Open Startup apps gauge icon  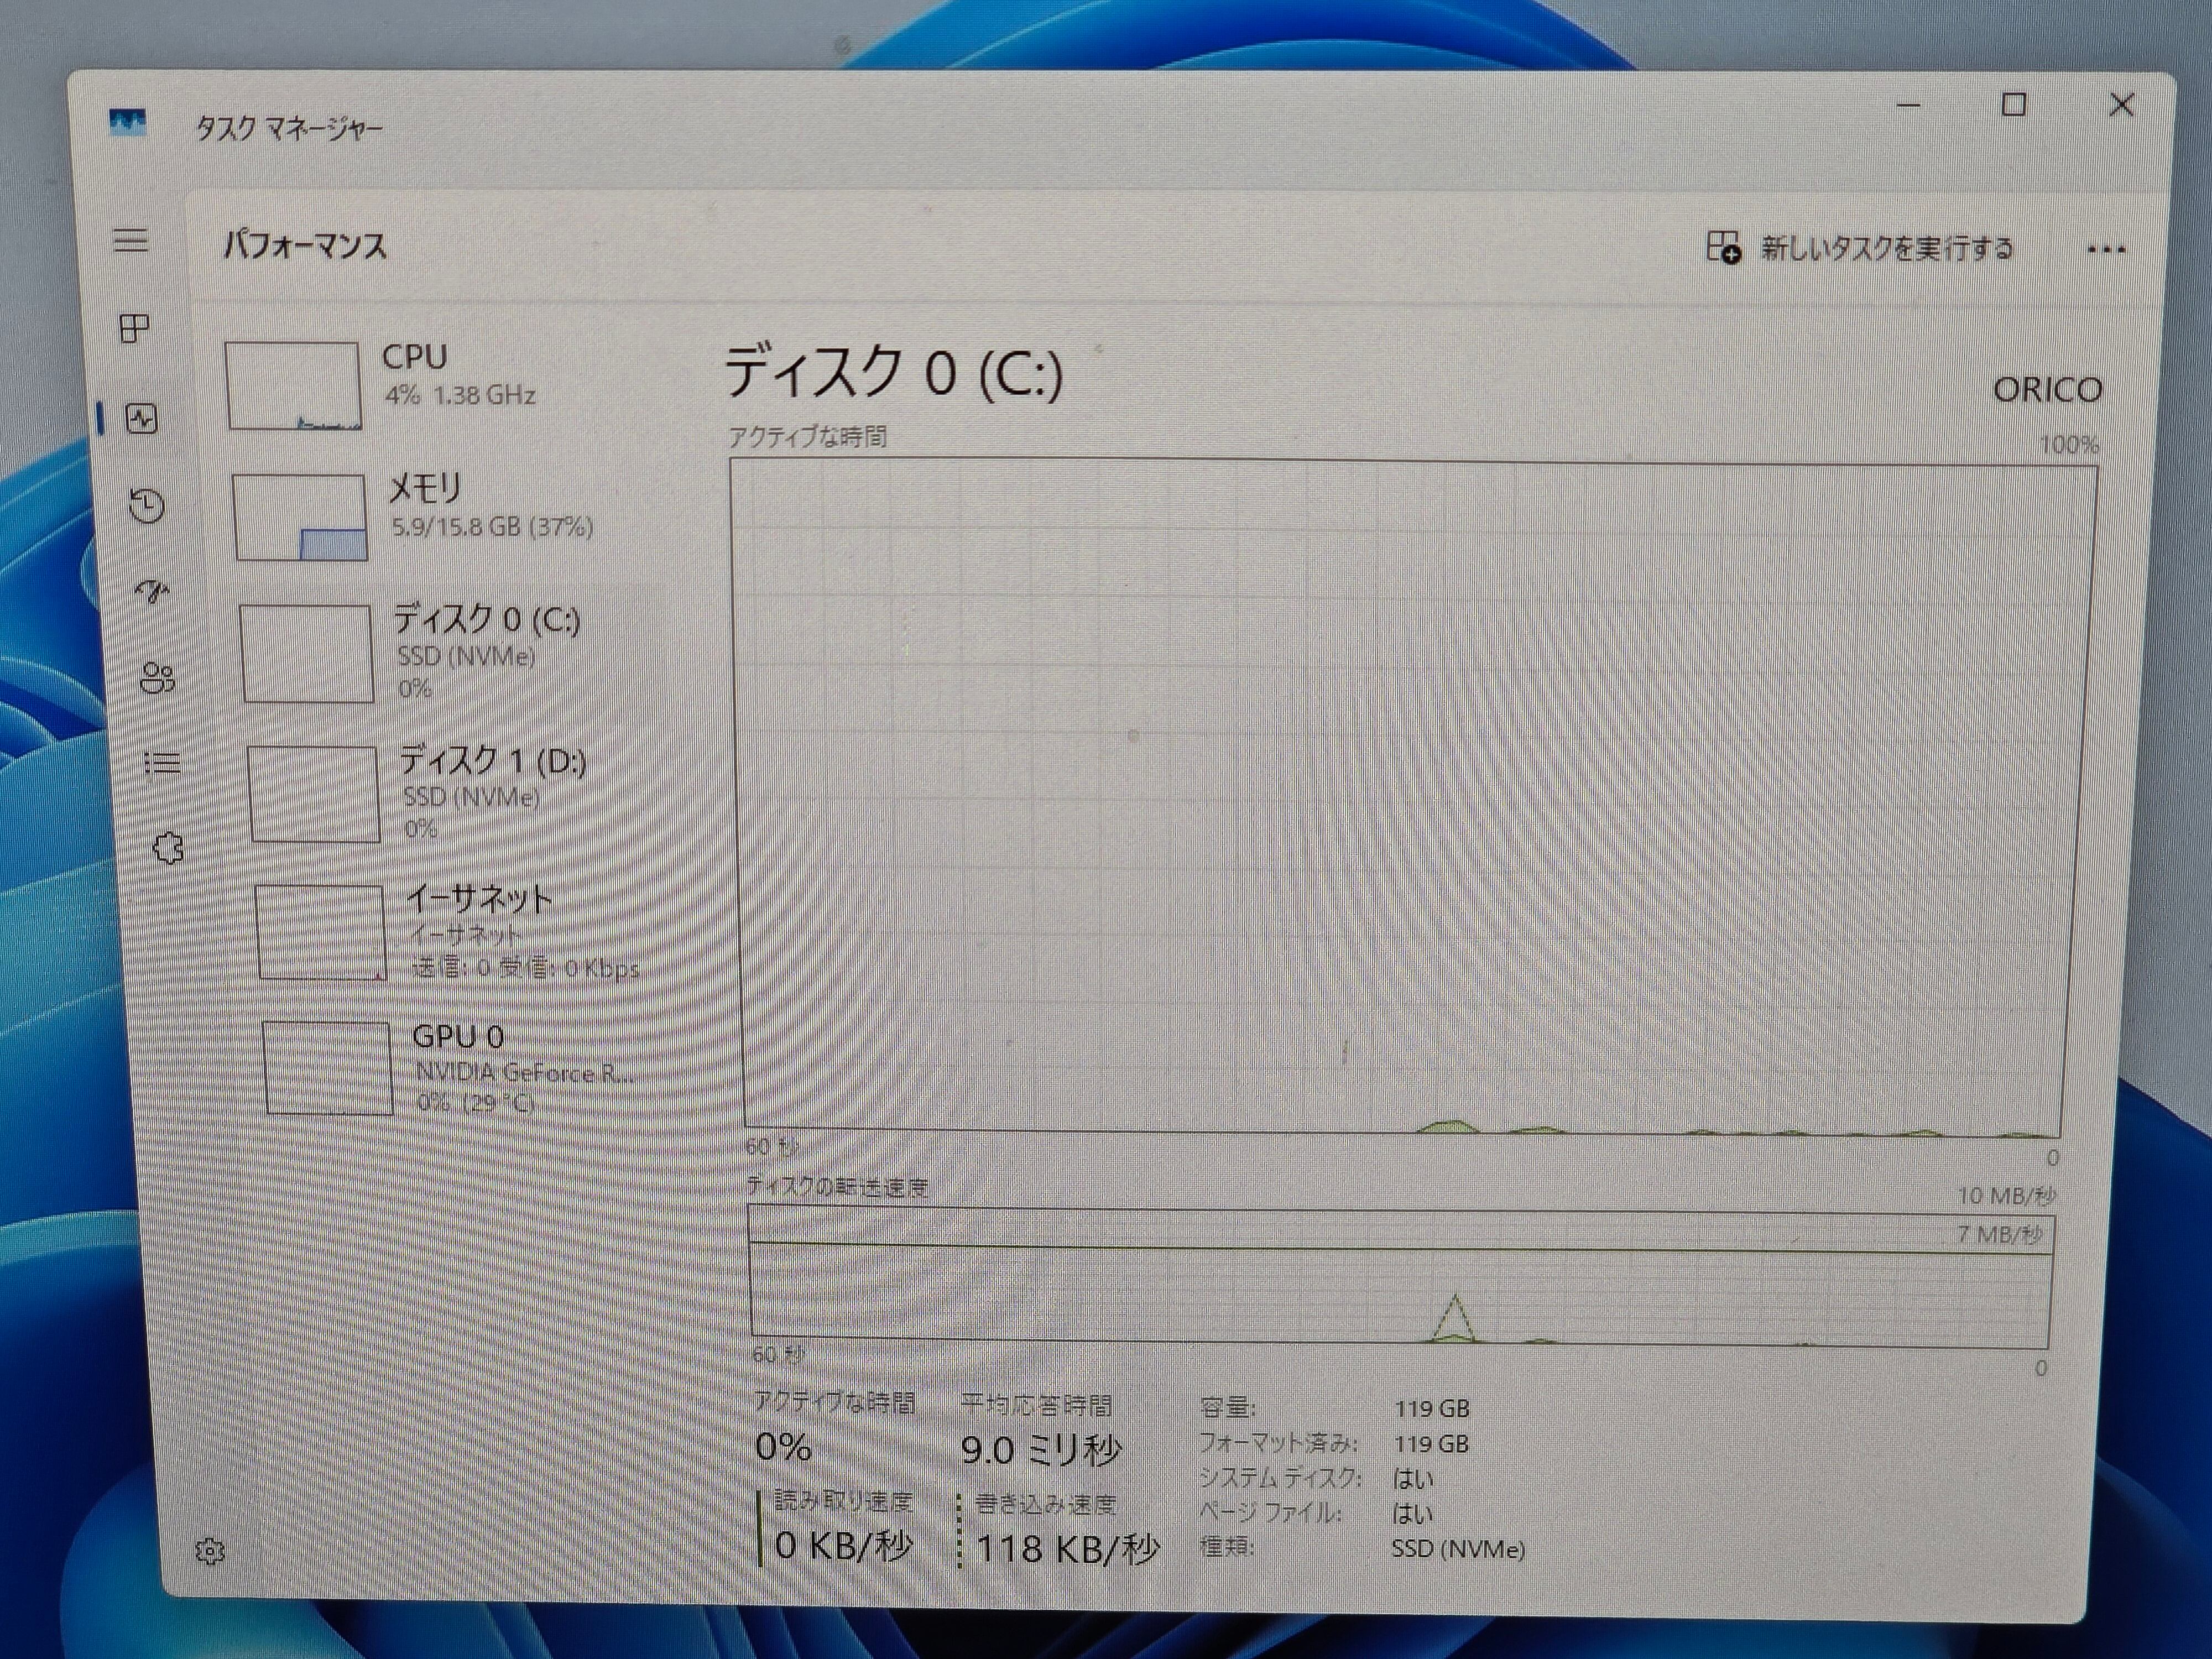pyautogui.click(x=152, y=592)
